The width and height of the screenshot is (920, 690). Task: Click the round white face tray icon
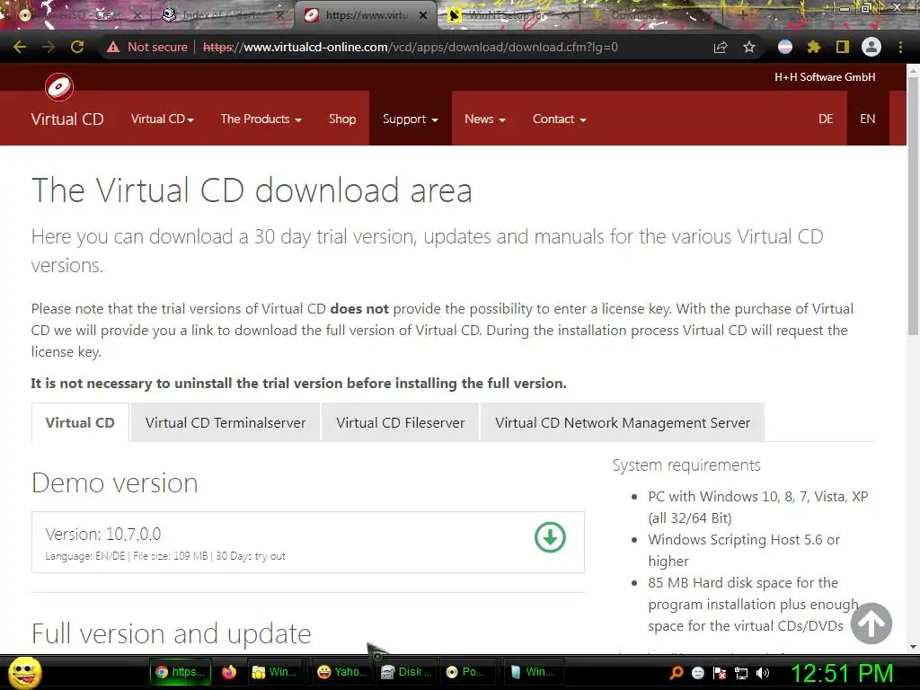(x=697, y=672)
